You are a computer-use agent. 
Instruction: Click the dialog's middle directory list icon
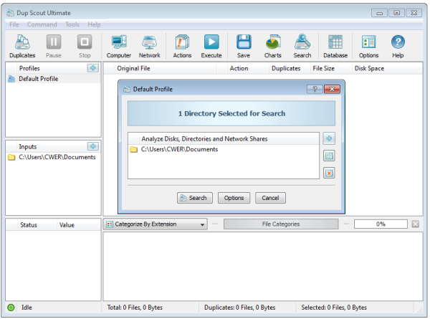click(x=329, y=156)
